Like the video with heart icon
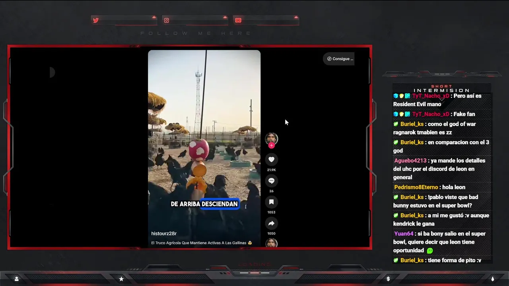 coord(271,159)
